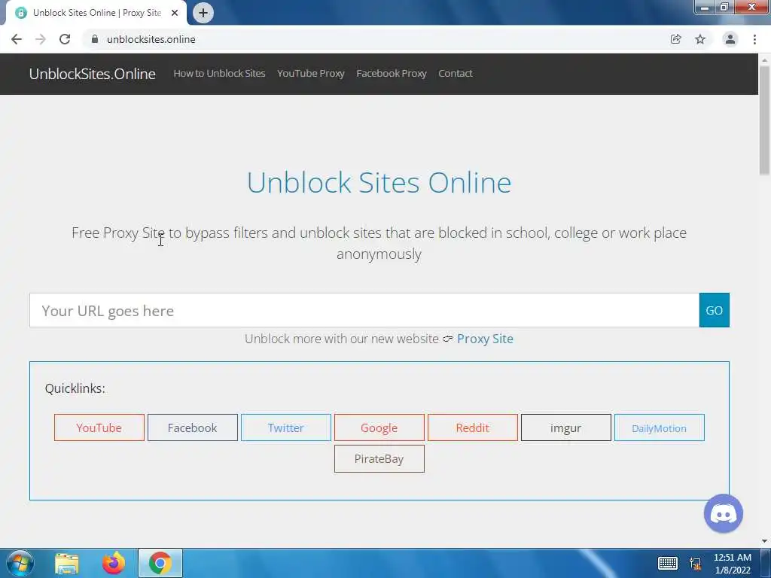The width and height of the screenshot is (771, 578).
Task: Open the clock showing 12:51 AM
Action: 732,564
